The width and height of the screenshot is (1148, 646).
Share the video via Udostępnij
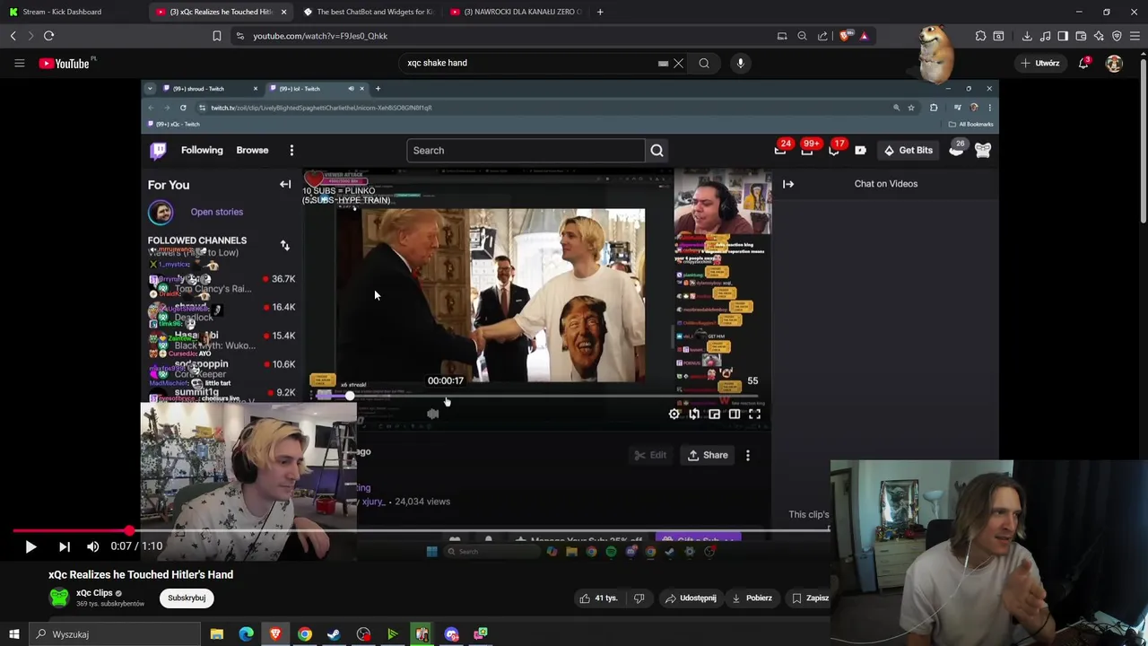coord(691,598)
